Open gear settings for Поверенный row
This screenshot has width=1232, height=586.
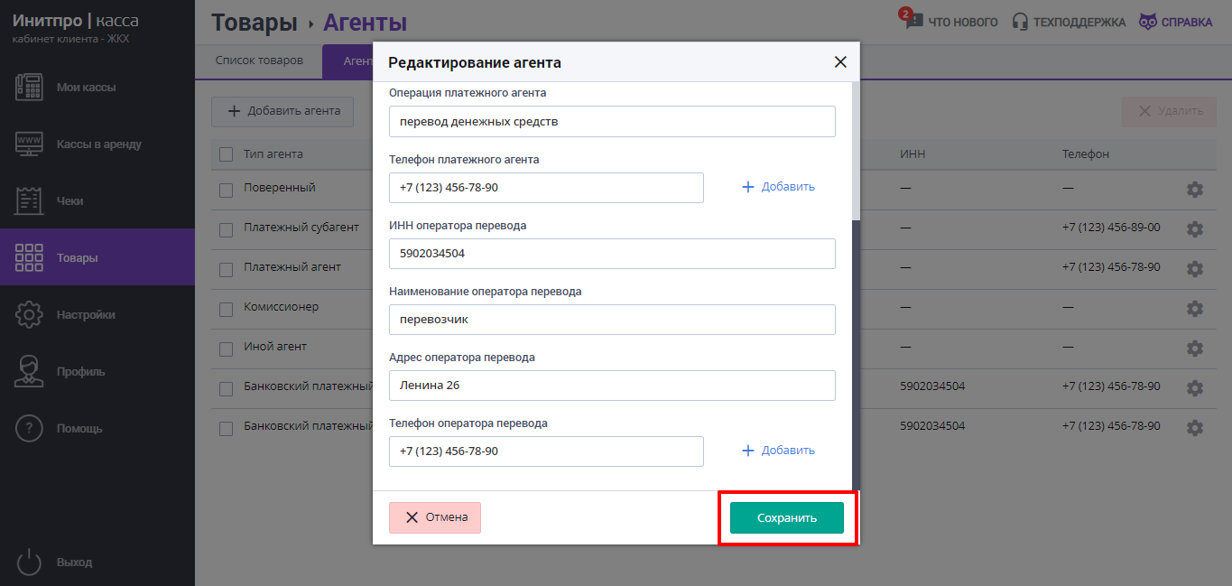tap(1195, 190)
